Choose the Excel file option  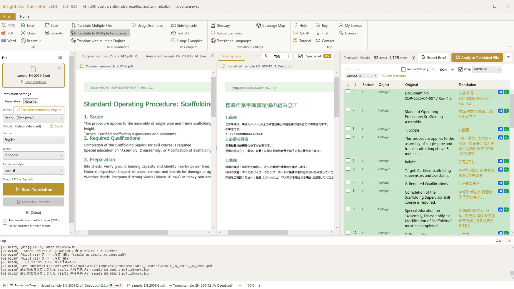coord(28,25)
